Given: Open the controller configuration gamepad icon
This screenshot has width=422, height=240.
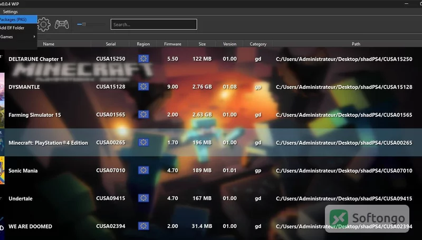Looking at the screenshot, I should coord(62,24).
